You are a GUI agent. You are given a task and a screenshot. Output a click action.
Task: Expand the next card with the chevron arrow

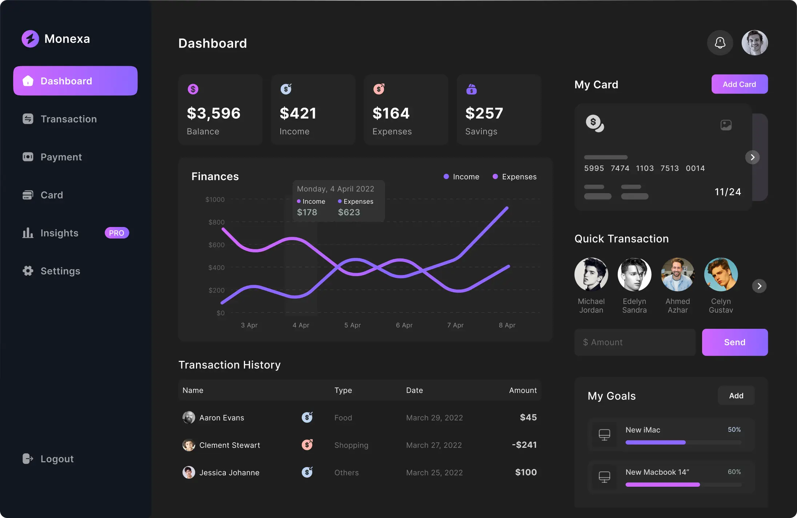pyautogui.click(x=753, y=157)
